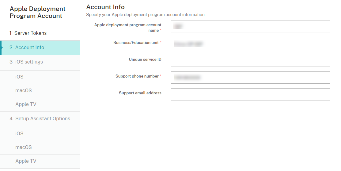The height and width of the screenshot is (171, 341).
Task: Click the Business/Education unit label
Action: tap(136, 42)
